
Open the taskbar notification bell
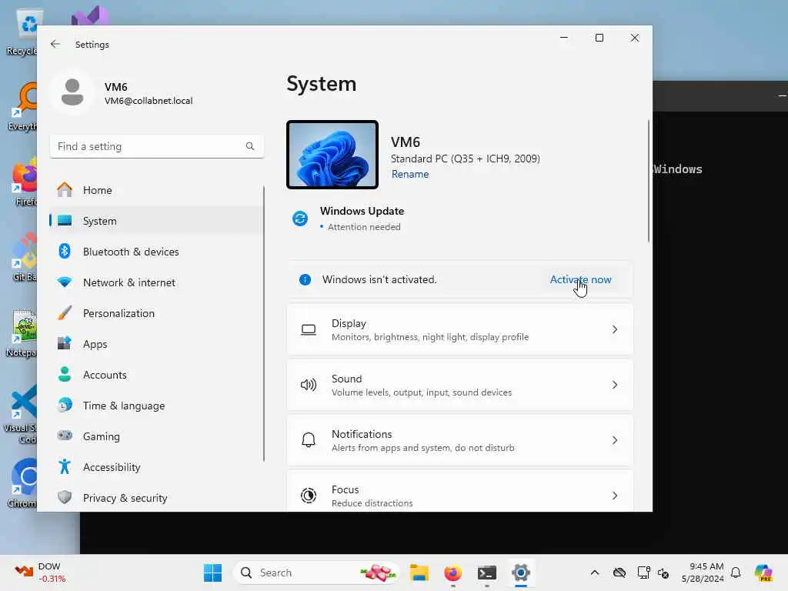tap(736, 573)
